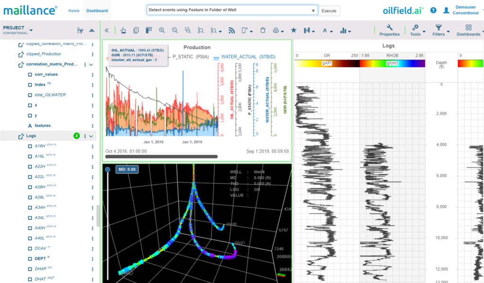Open the three-dot menu for total_OILWATER
The height and width of the screenshot is (283, 484).
click(92, 95)
